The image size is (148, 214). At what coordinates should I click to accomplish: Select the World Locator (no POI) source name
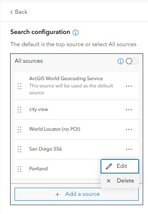(55, 129)
